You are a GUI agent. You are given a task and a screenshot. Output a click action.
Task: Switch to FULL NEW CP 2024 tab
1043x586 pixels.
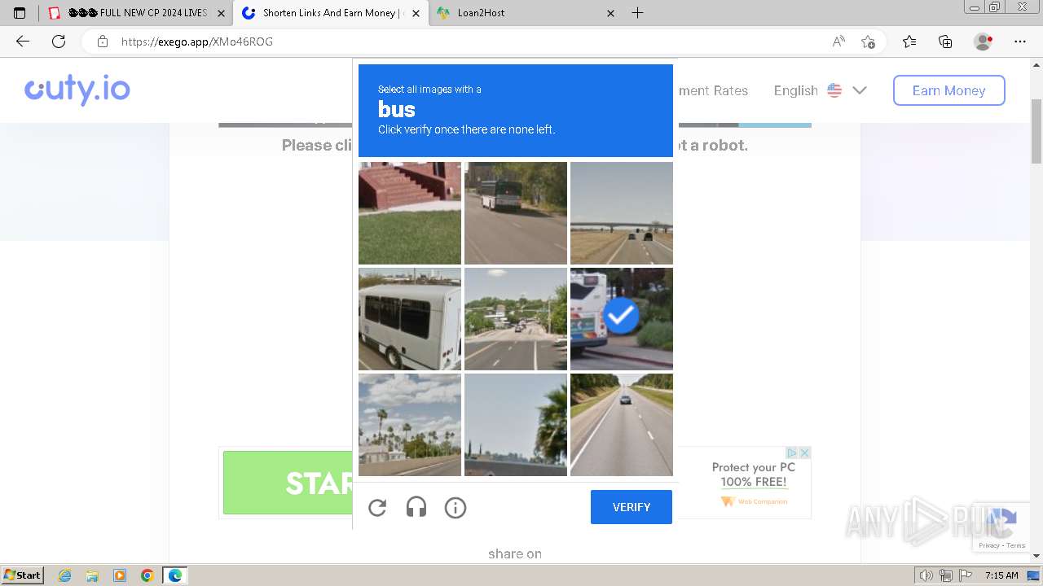point(137,13)
